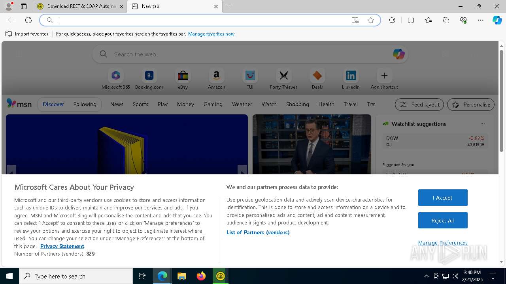Select the Following tab
Viewport: 506px width, 284px height.
click(x=85, y=104)
